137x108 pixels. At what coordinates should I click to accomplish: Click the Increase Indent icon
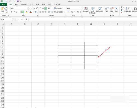(x=52, y=12)
